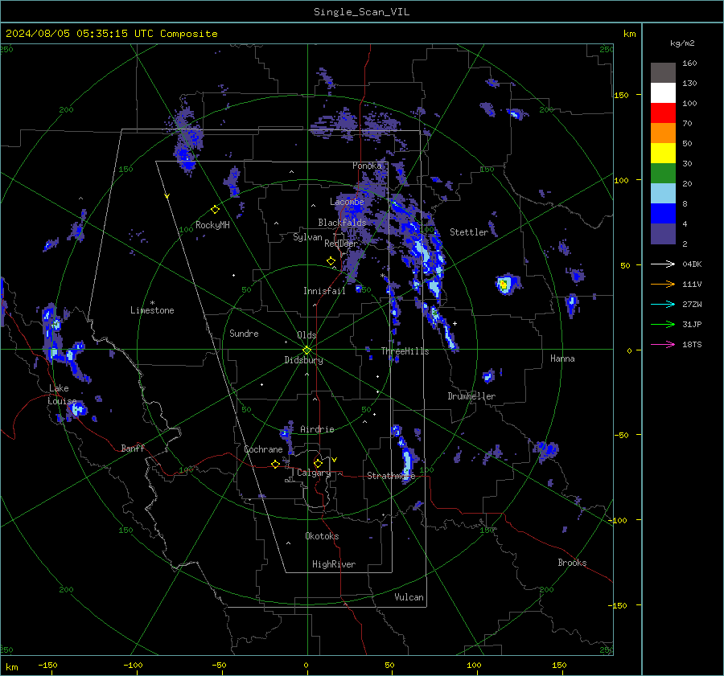The height and width of the screenshot is (676, 724).
Task: Select the white 100-130 color swatch
Action: click(x=663, y=92)
